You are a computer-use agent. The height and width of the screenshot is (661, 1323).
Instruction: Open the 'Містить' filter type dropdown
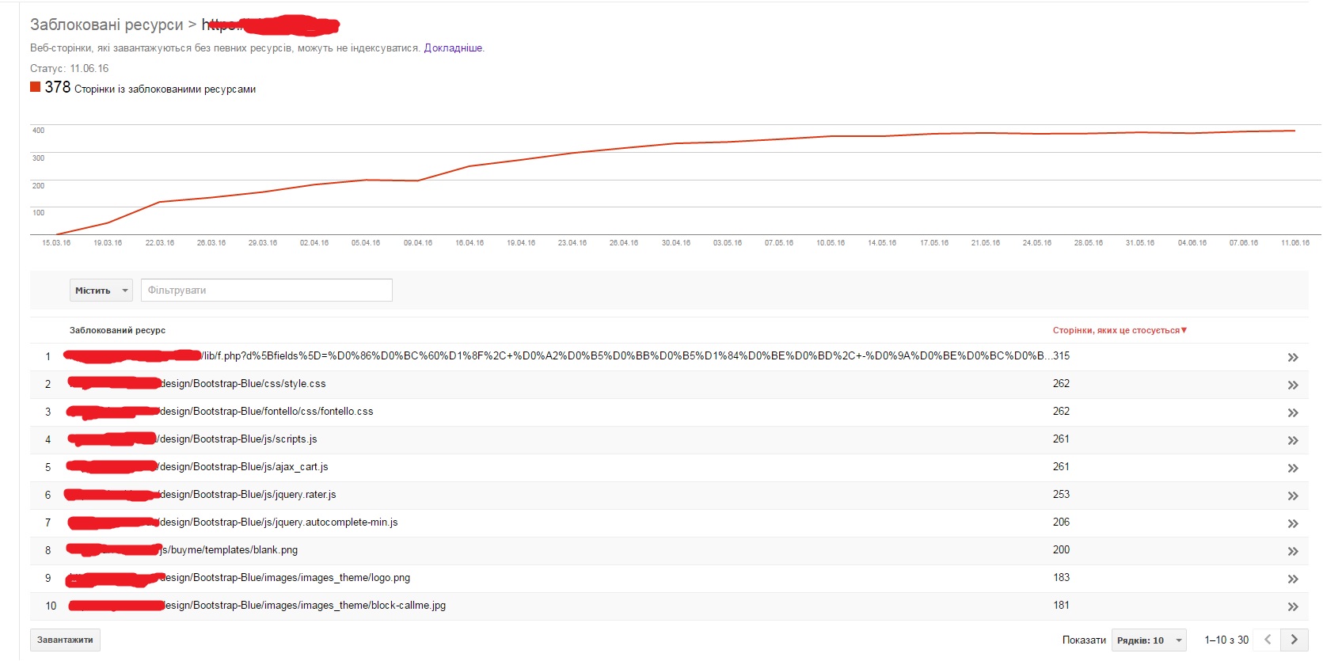(x=101, y=291)
